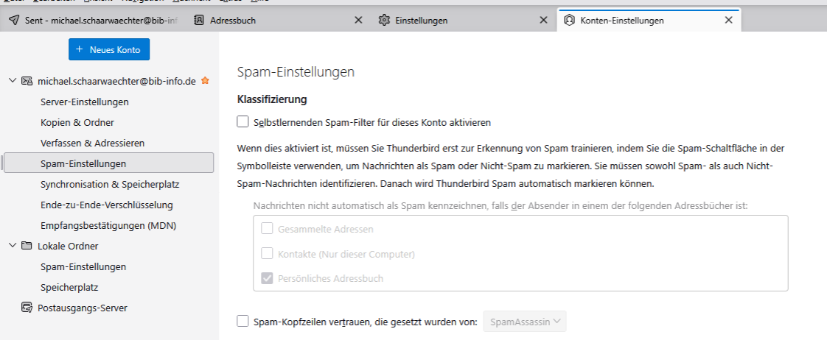Click the Neues Konto button
The width and height of the screenshot is (827, 340).
(109, 50)
